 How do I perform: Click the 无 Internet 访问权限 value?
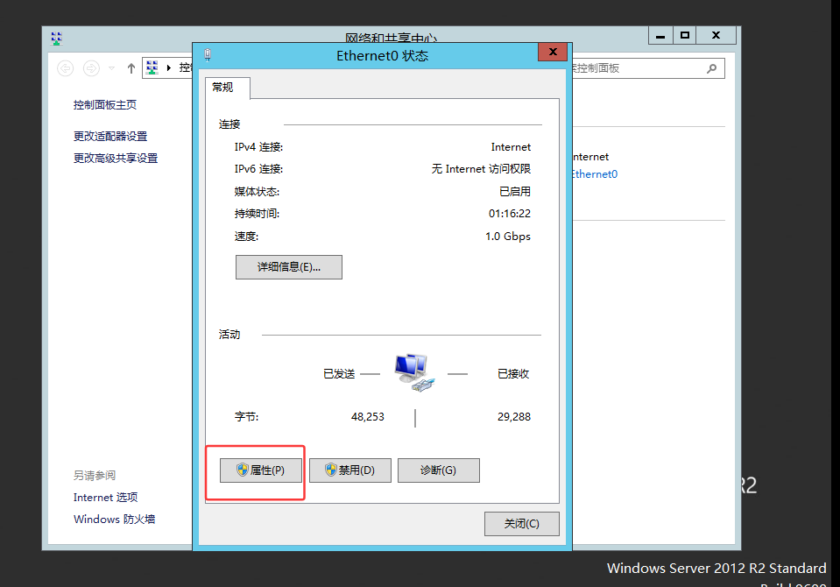(481, 169)
